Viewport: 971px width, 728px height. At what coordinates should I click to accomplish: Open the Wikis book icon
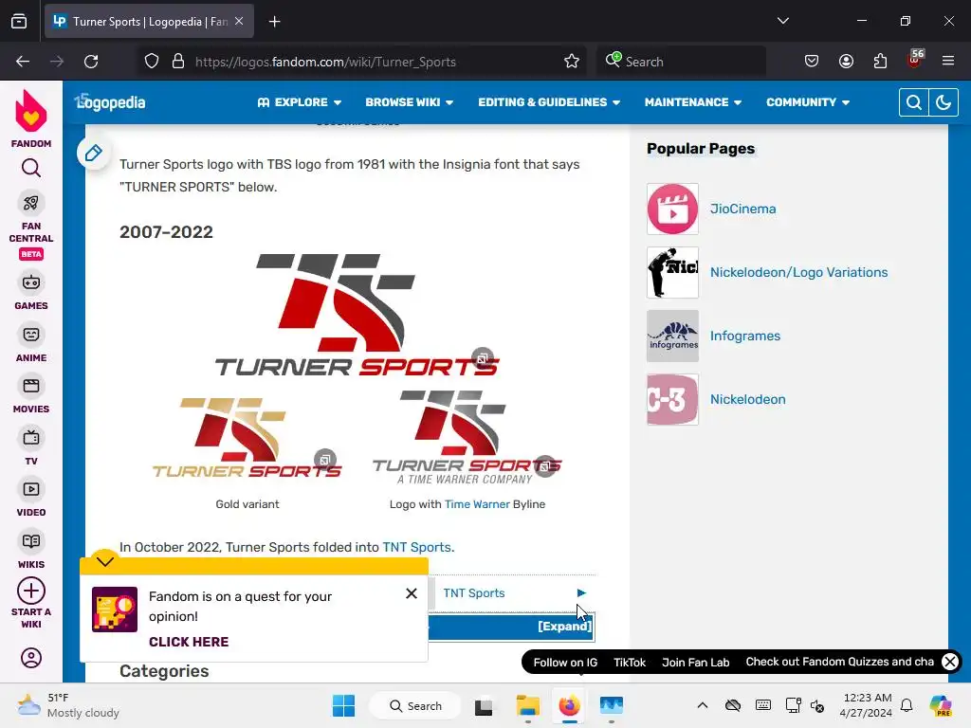tap(31, 541)
